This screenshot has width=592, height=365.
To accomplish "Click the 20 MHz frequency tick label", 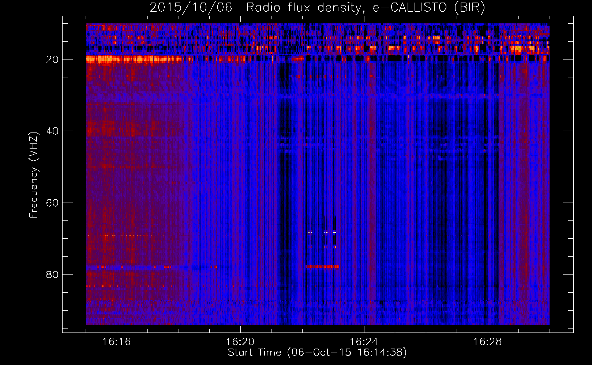I will click(x=52, y=59).
